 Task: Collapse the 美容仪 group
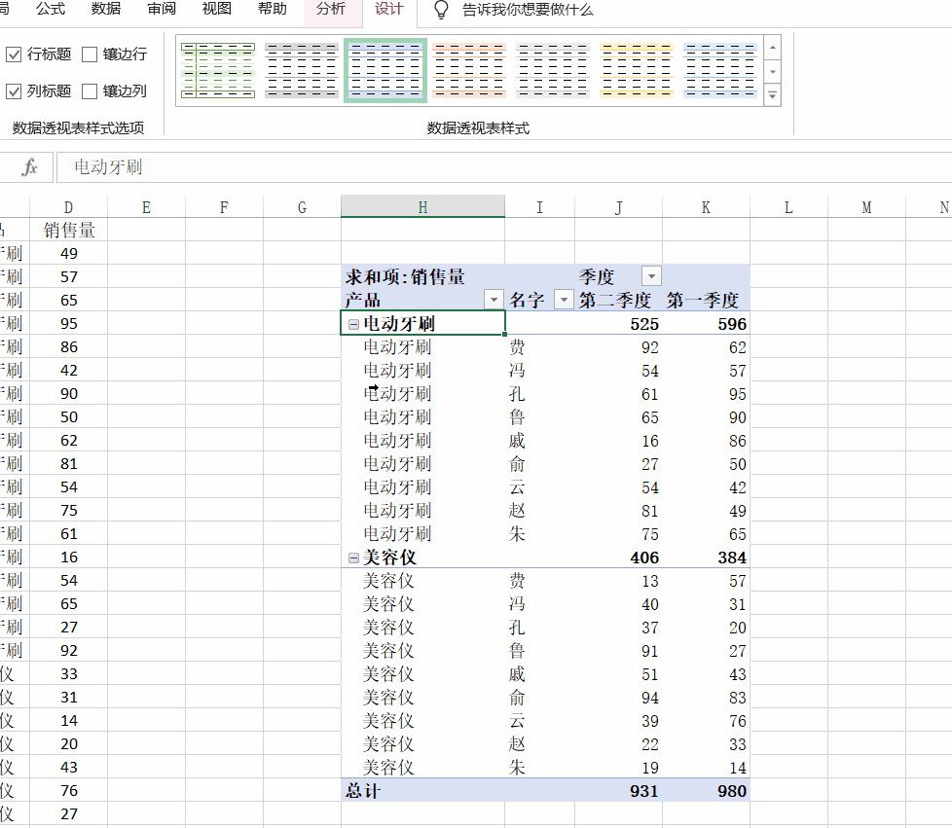tap(351, 558)
